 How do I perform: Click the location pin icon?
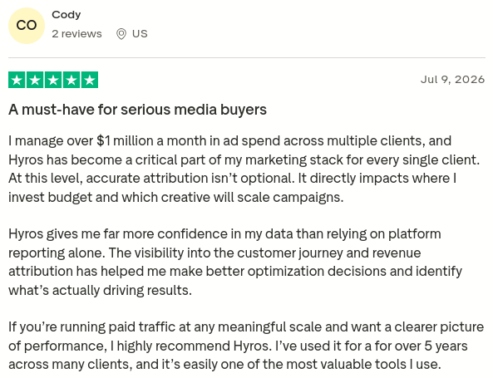pos(121,34)
